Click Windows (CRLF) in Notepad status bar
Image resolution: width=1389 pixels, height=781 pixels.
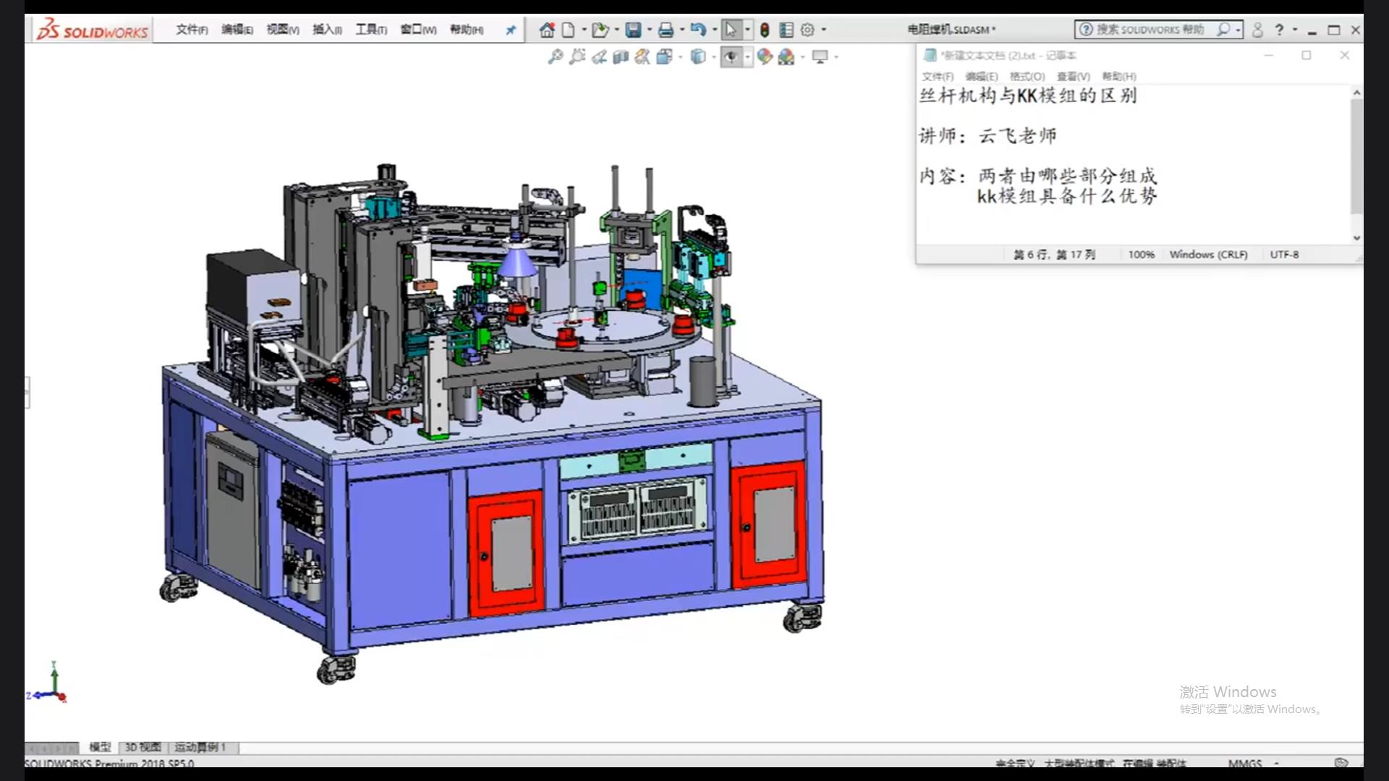1208,255
